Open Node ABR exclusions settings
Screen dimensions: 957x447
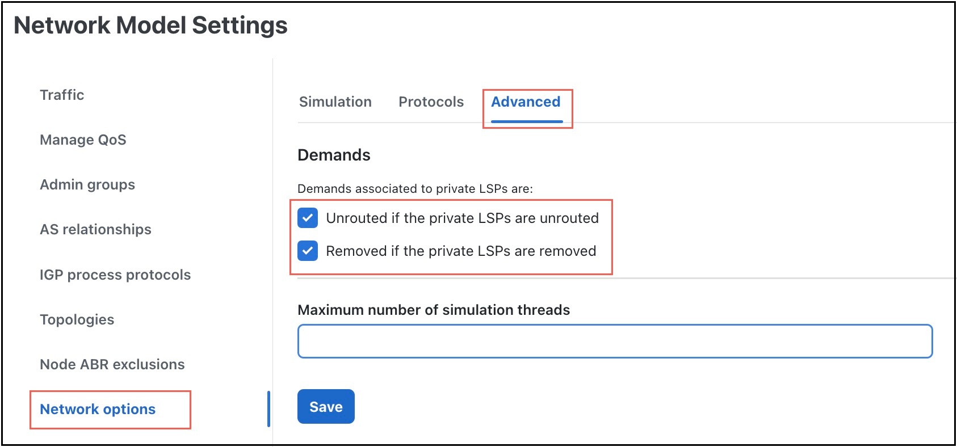coord(112,364)
